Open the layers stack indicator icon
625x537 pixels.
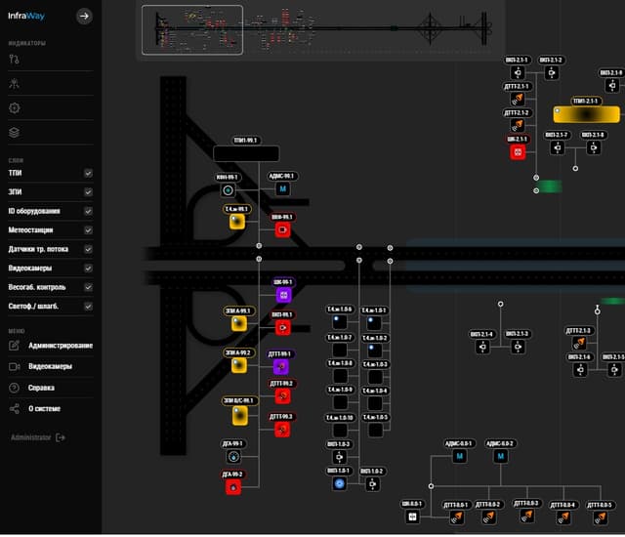(x=14, y=132)
